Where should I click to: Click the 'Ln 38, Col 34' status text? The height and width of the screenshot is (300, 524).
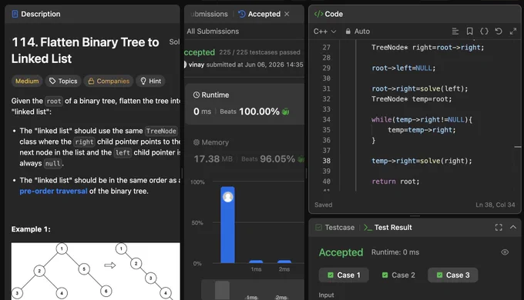(x=495, y=205)
